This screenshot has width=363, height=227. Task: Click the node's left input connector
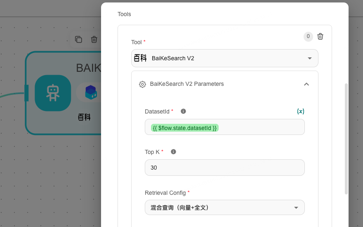tap(26, 93)
